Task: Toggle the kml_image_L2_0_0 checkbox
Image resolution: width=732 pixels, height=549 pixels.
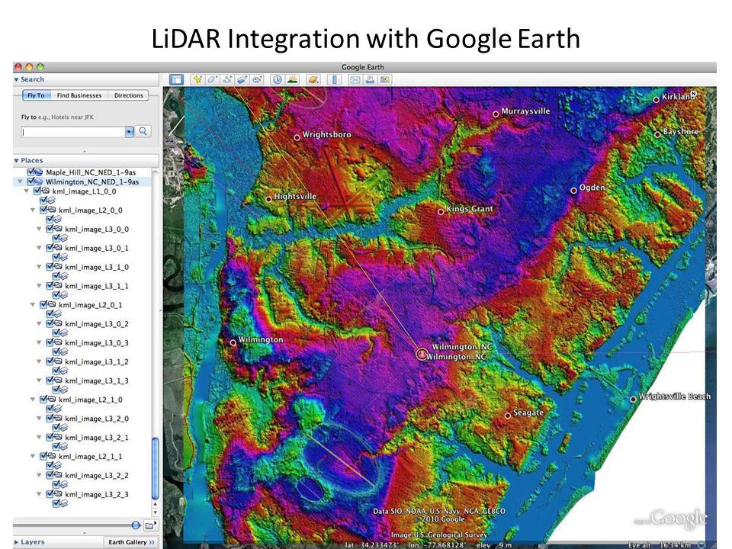Action: [x=44, y=210]
